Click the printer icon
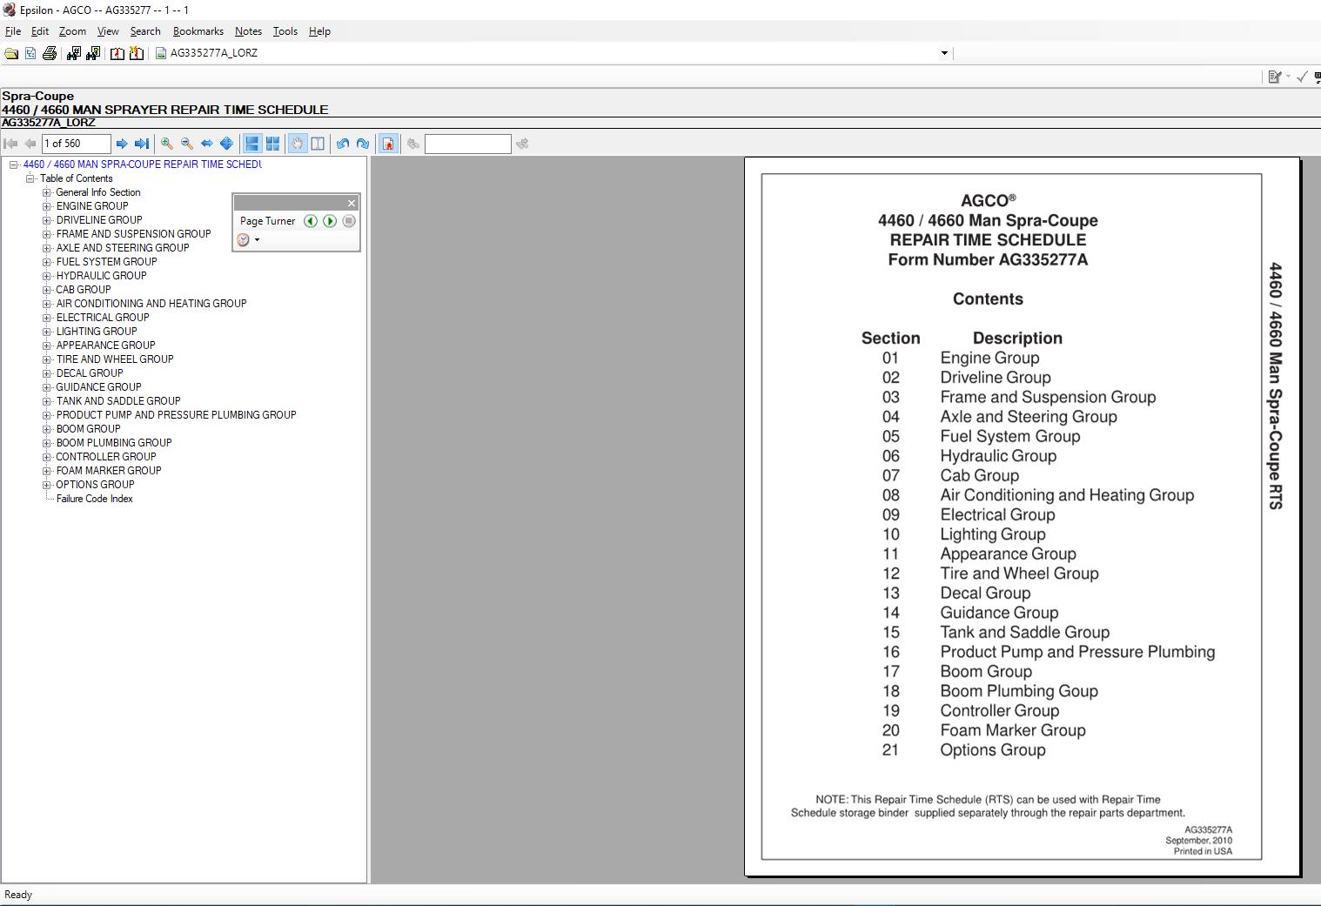The image size is (1321, 906). [x=50, y=53]
